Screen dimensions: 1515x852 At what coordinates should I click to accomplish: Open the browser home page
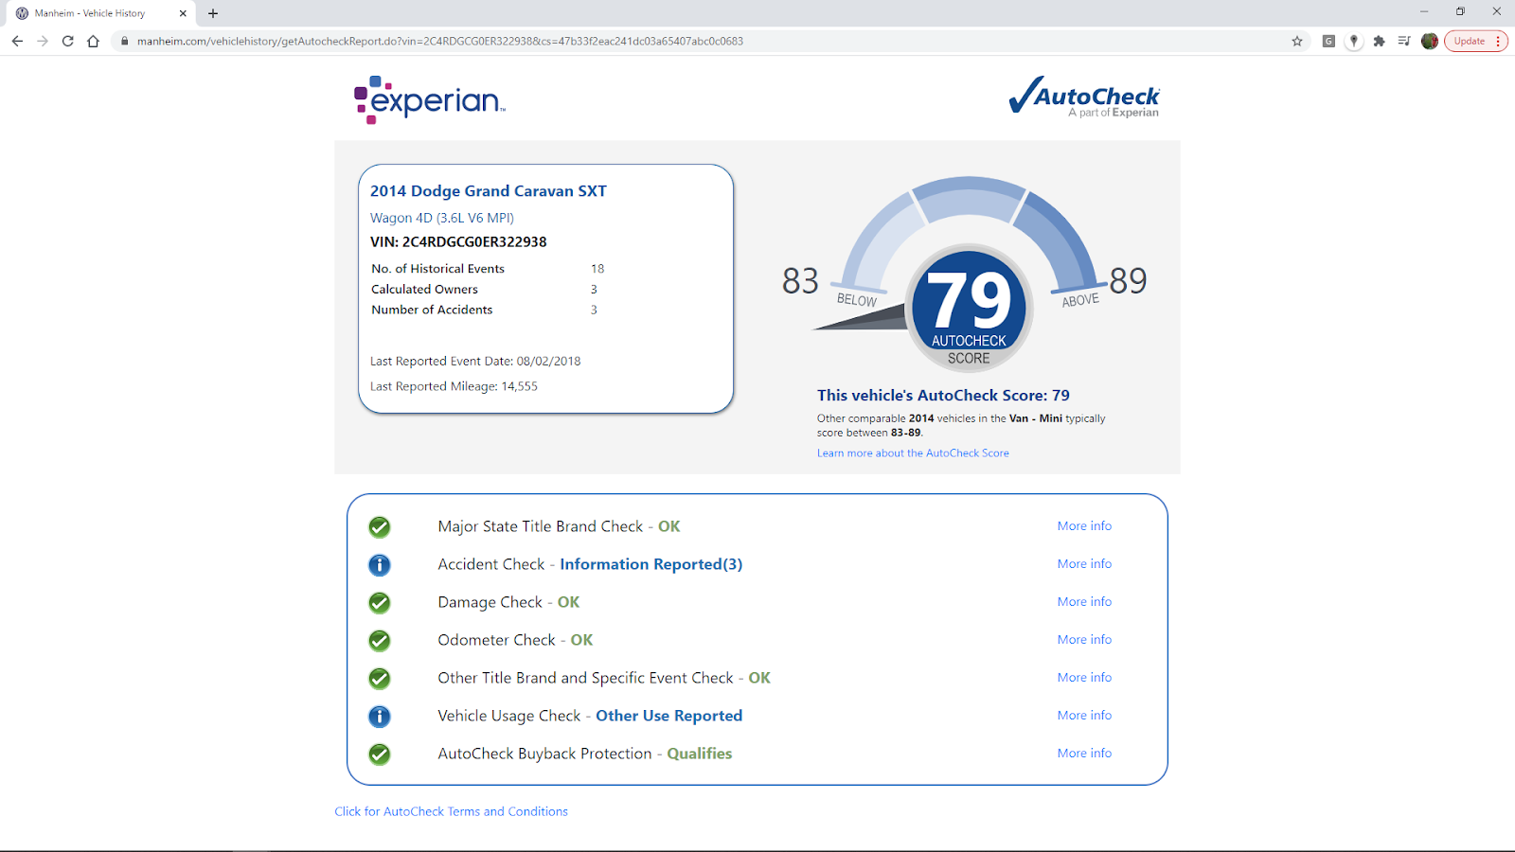[93, 41]
